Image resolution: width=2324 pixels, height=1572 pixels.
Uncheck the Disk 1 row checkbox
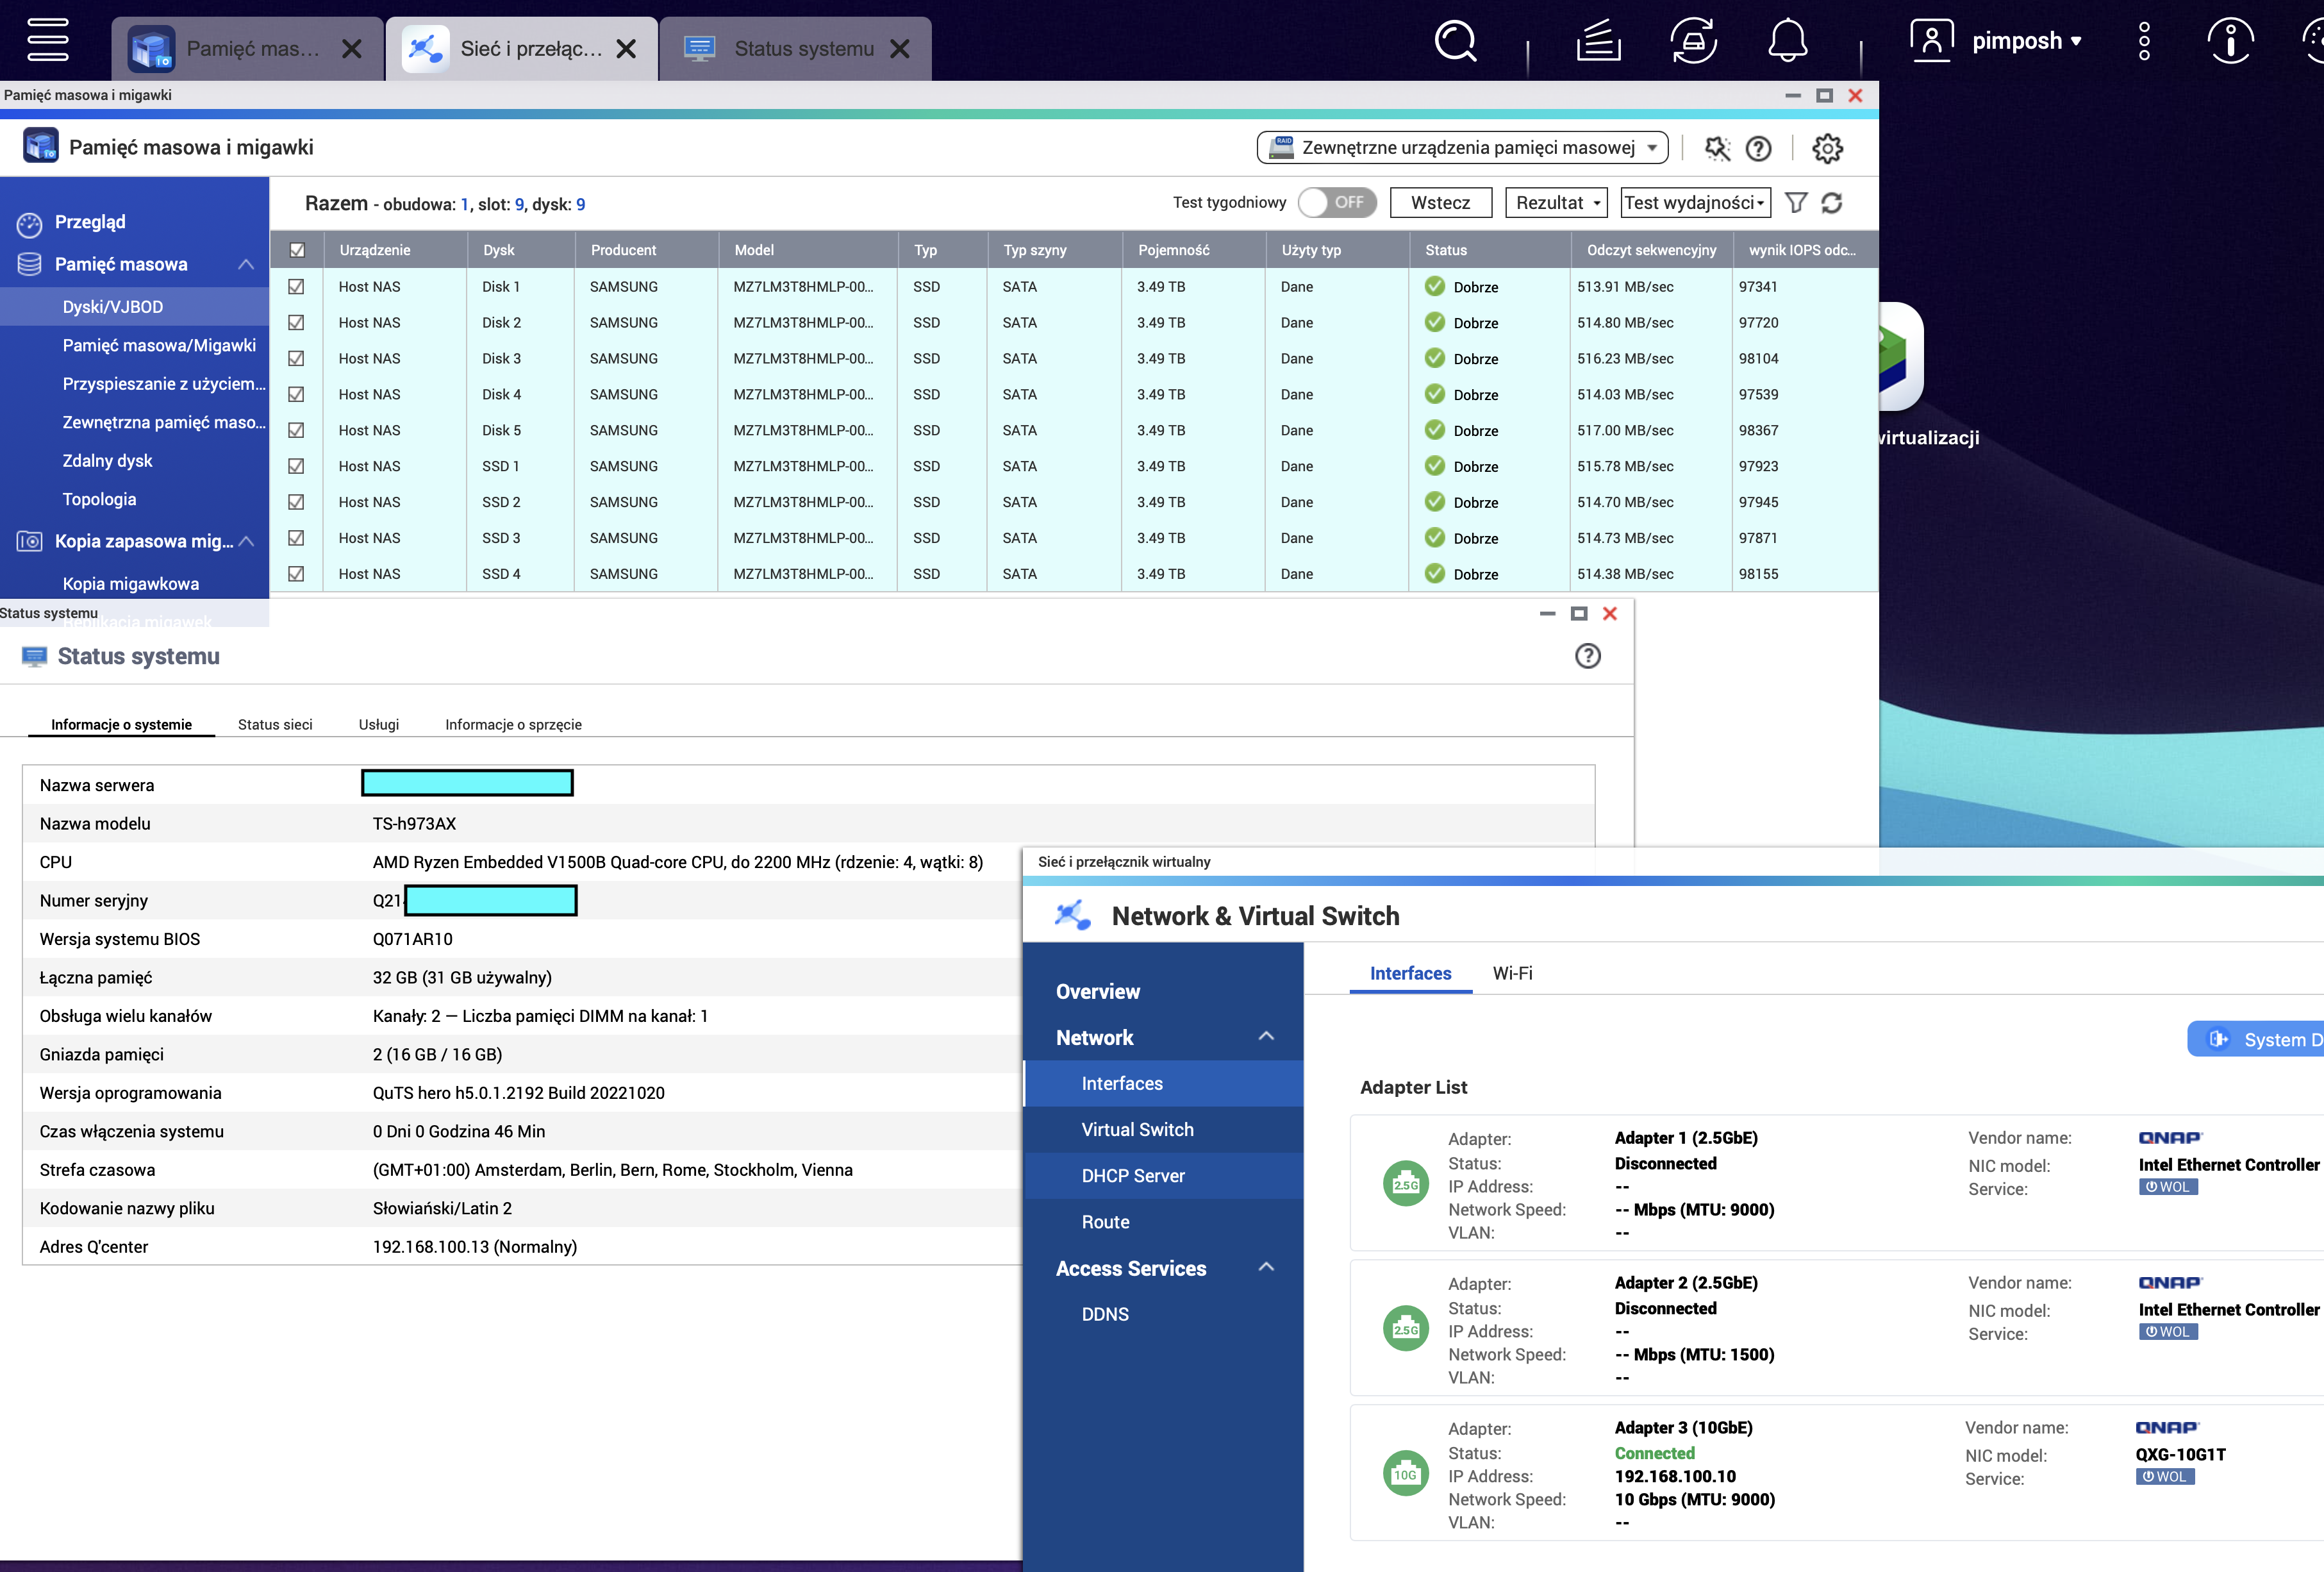pos(296,287)
